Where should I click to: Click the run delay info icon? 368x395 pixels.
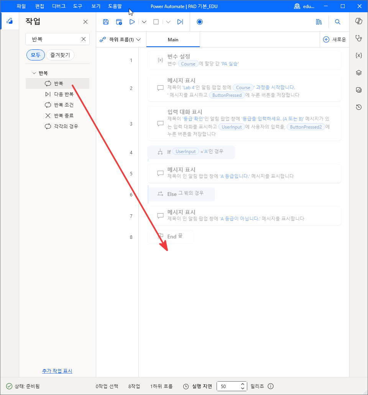(270, 386)
